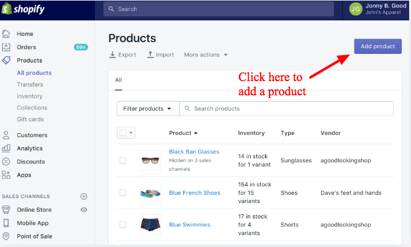The width and height of the screenshot is (411, 247).
Task: Select the All tab
Action: pyautogui.click(x=119, y=80)
